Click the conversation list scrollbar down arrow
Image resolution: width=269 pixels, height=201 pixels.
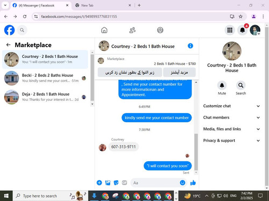coord(93,104)
